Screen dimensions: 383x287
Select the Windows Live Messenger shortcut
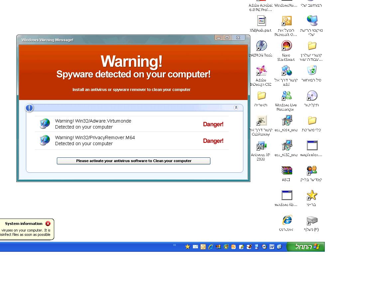coord(287,95)
